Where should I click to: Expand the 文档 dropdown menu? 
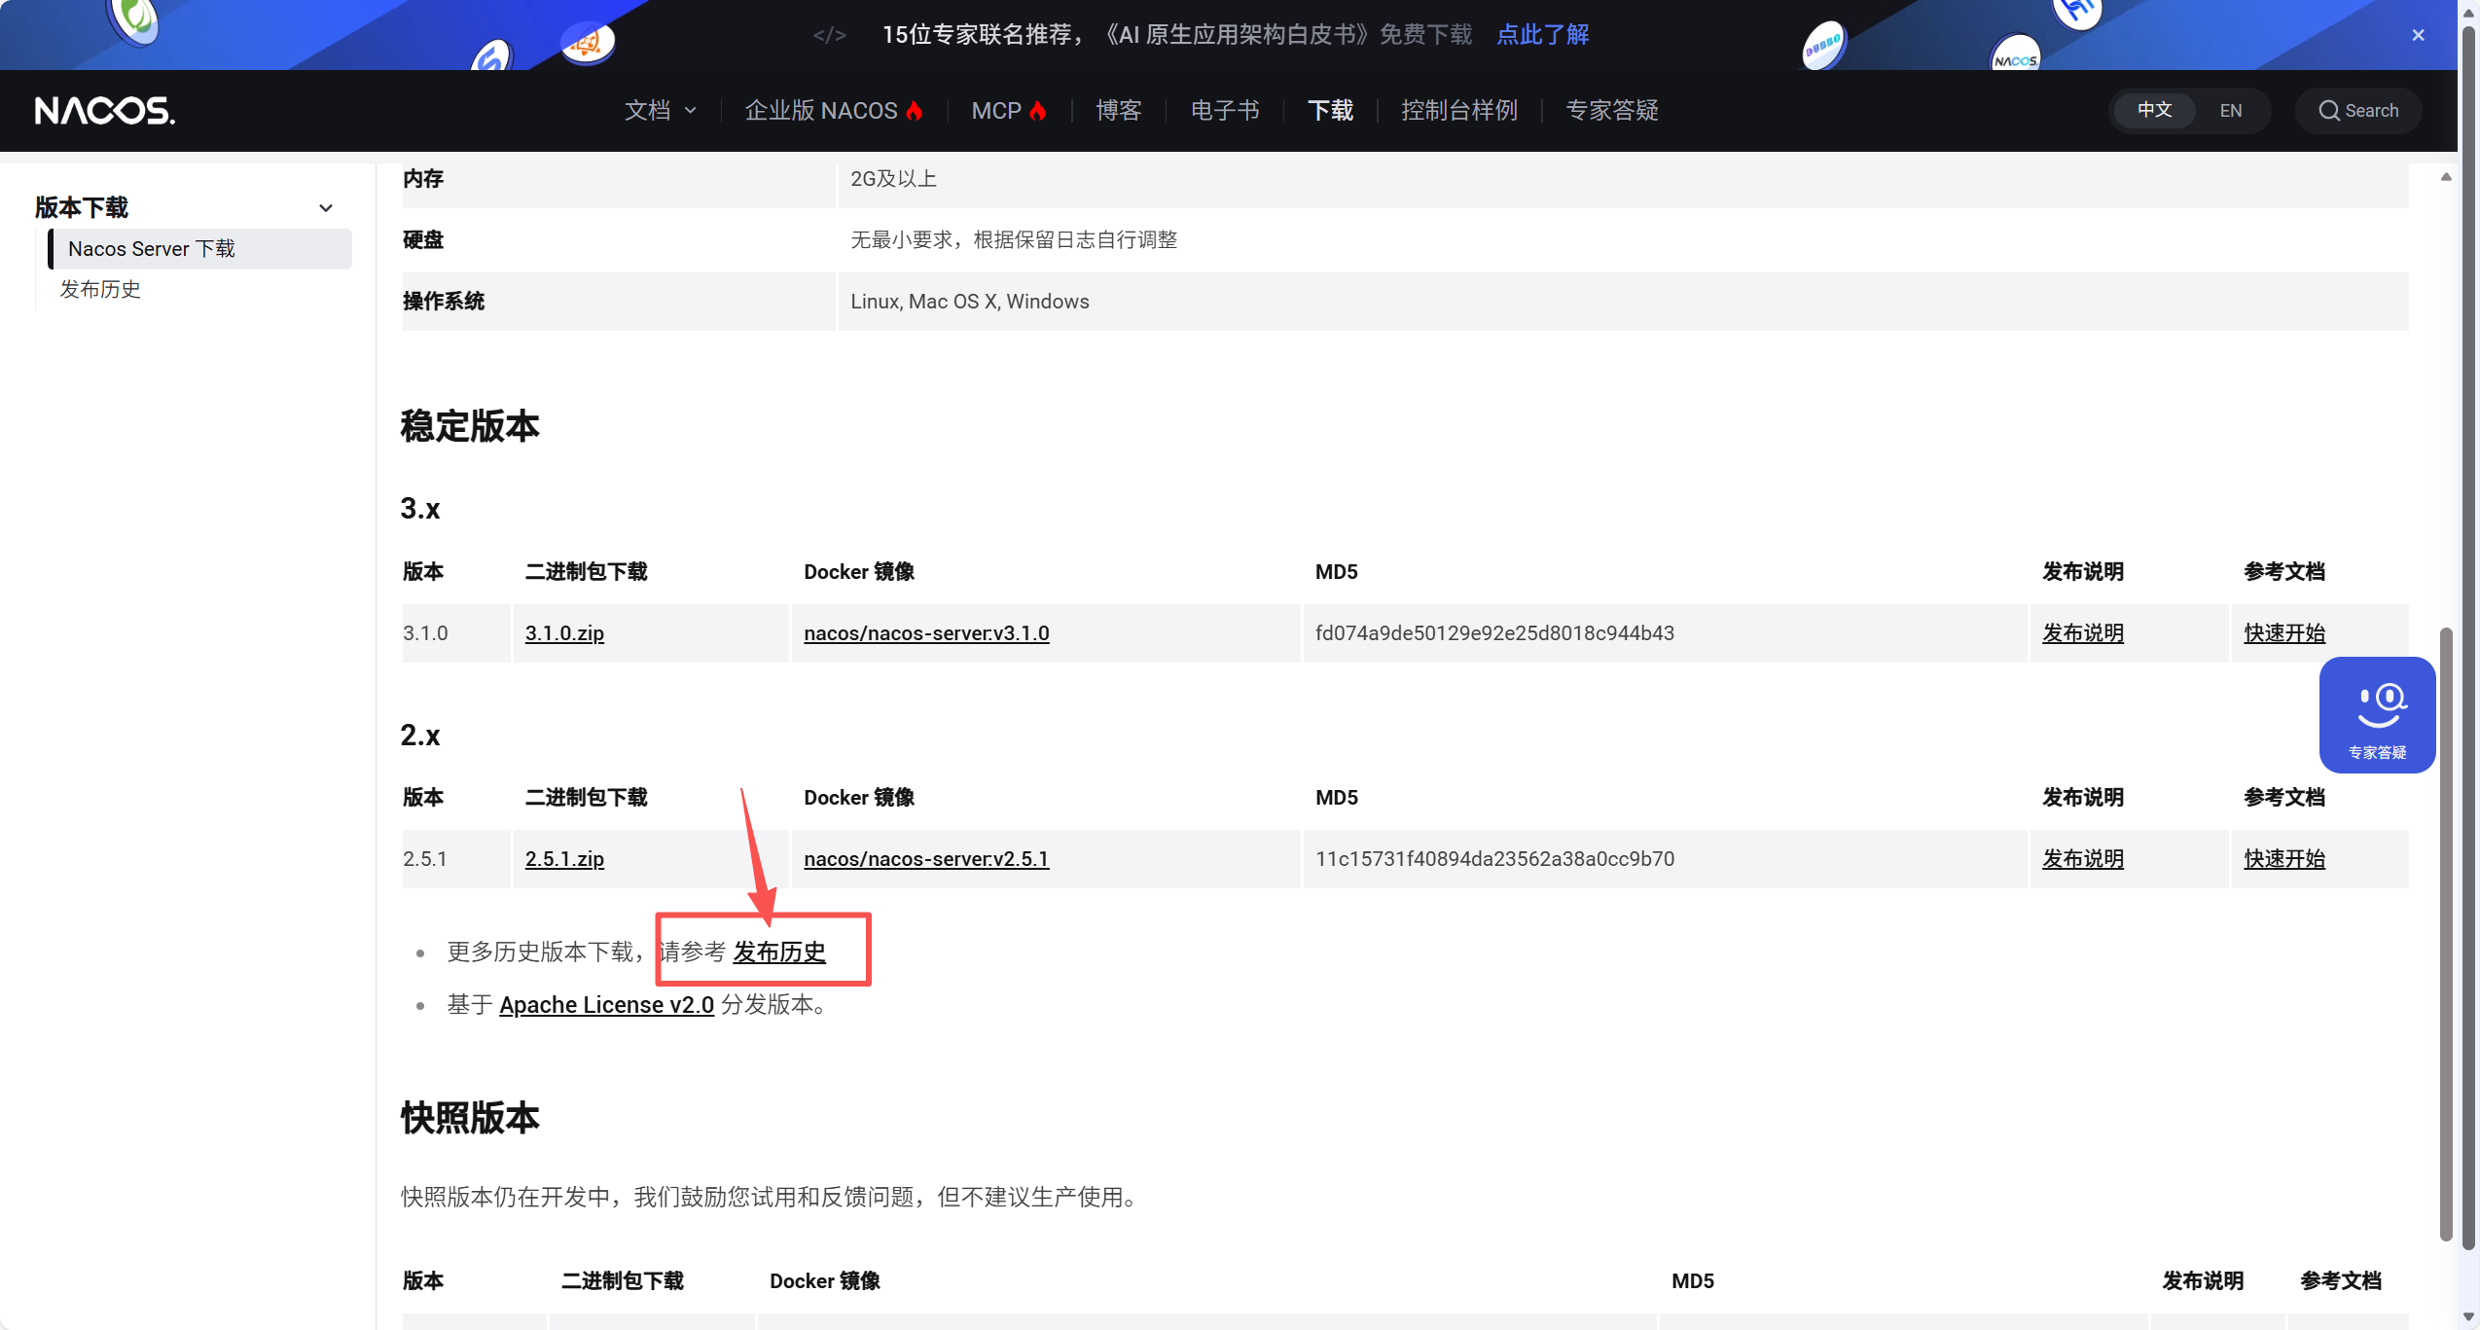point(661,110)
